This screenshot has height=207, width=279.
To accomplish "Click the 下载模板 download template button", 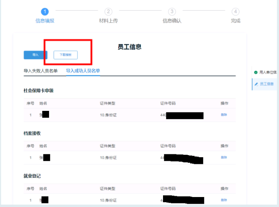I will tap(65, 55).
